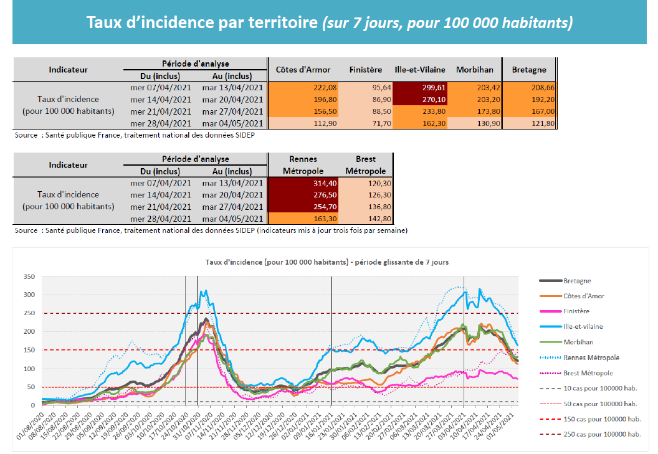This screenshot has width=658, height=454.
Task: Click the dark red 299,61 table cell
Action: [424, 88]
